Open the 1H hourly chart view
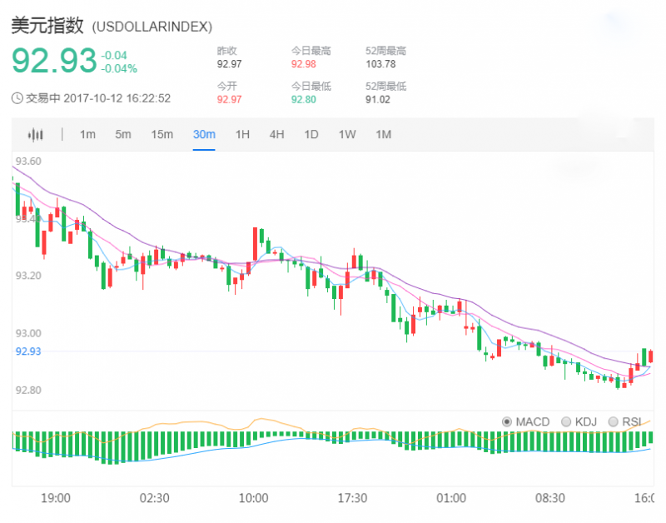This screenshot has width=666, height=523. (241, 134)
